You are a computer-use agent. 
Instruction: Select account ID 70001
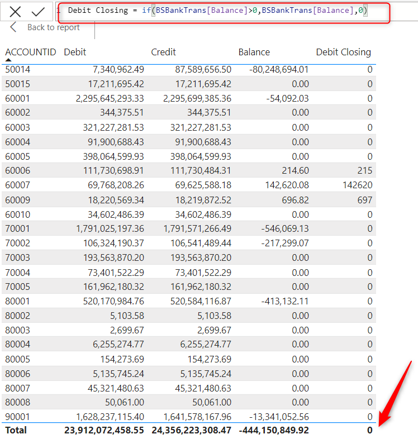17,229
